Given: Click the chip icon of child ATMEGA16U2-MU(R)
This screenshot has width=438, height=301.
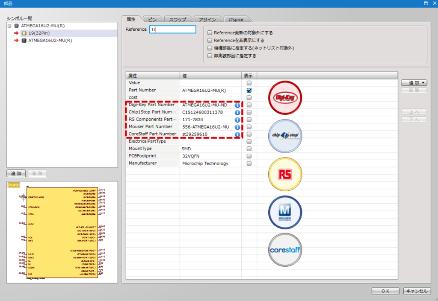Looking at the screenshot, I should (24, 41).
